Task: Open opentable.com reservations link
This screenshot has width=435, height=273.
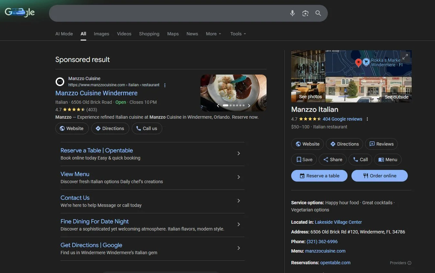Action: pyautogui.click(x=335, y=263)
